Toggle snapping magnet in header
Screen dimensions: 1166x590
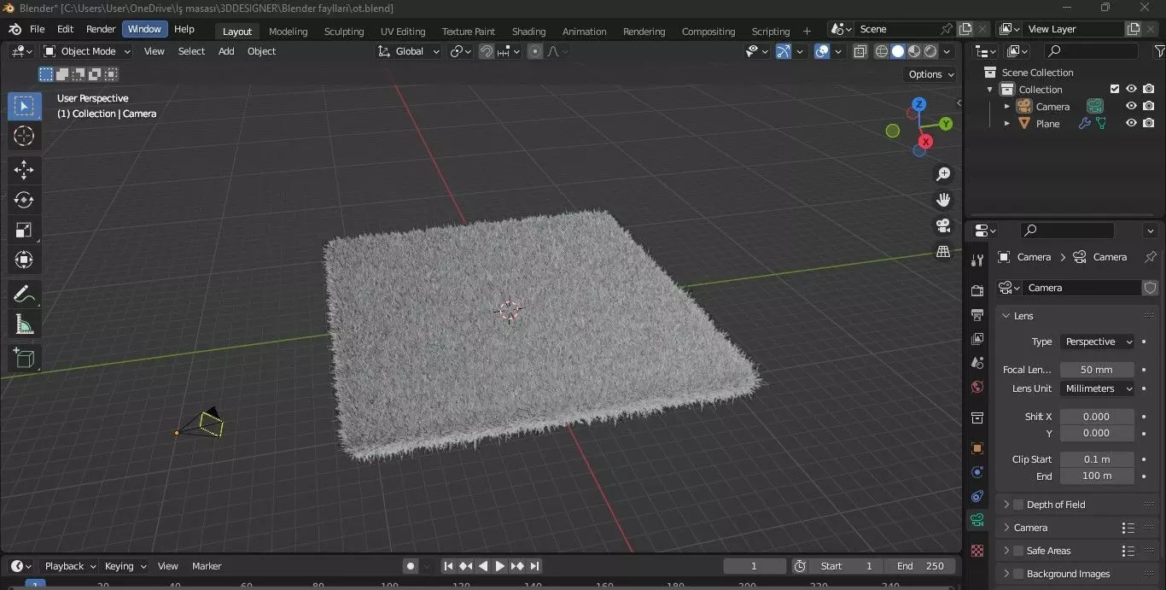486,51
